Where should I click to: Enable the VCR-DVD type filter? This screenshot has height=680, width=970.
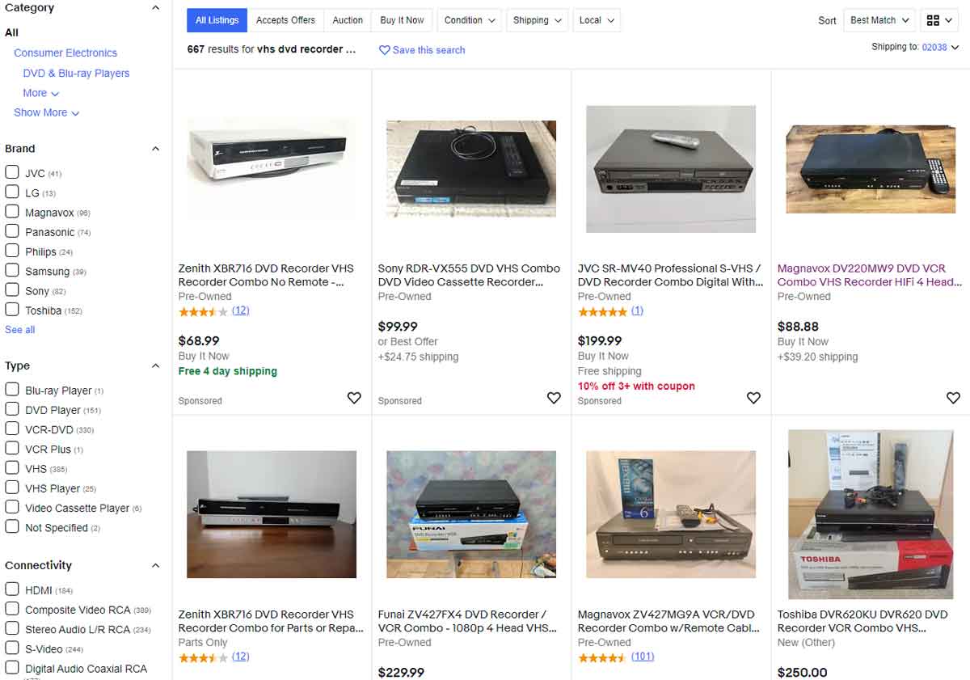12,429
